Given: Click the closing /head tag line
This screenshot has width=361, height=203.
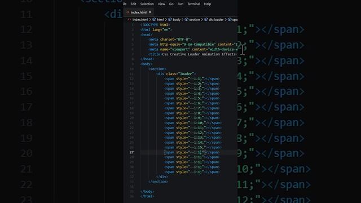Looking at the screenshot, I should point(147,59).
